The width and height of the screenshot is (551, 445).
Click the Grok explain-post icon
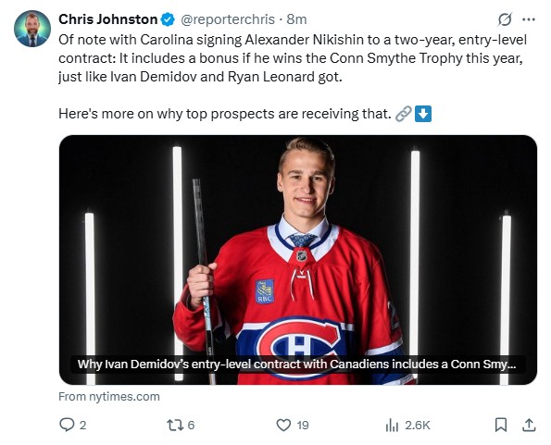(505, 19)
